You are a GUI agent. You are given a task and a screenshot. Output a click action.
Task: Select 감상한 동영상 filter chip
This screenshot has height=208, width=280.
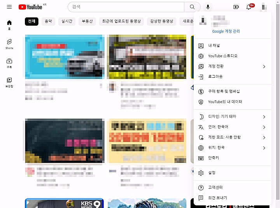click(x=162, y=21)
